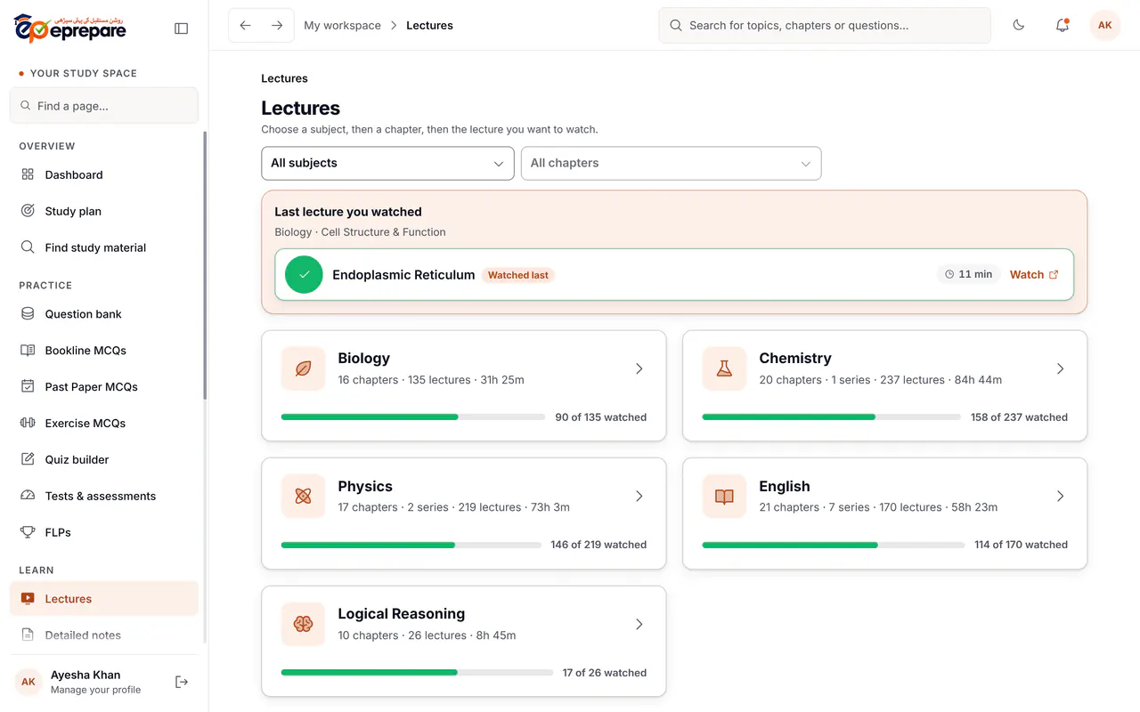Select Lectures in sidebar
Image resolution: width=1140 pixels, height=712 pixels.
(104, 599)
